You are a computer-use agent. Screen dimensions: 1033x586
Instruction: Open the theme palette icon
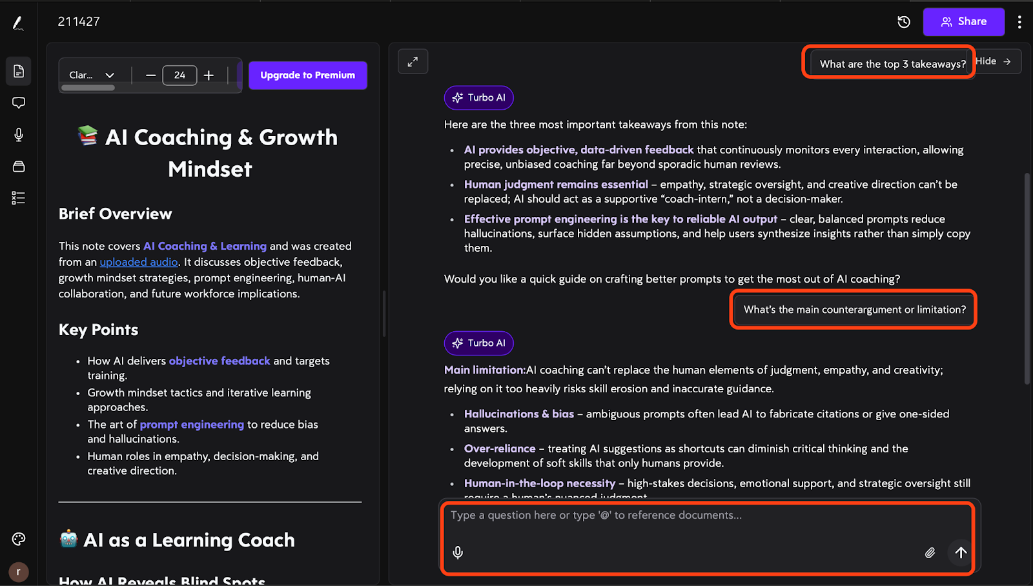(x=19, y=539)
